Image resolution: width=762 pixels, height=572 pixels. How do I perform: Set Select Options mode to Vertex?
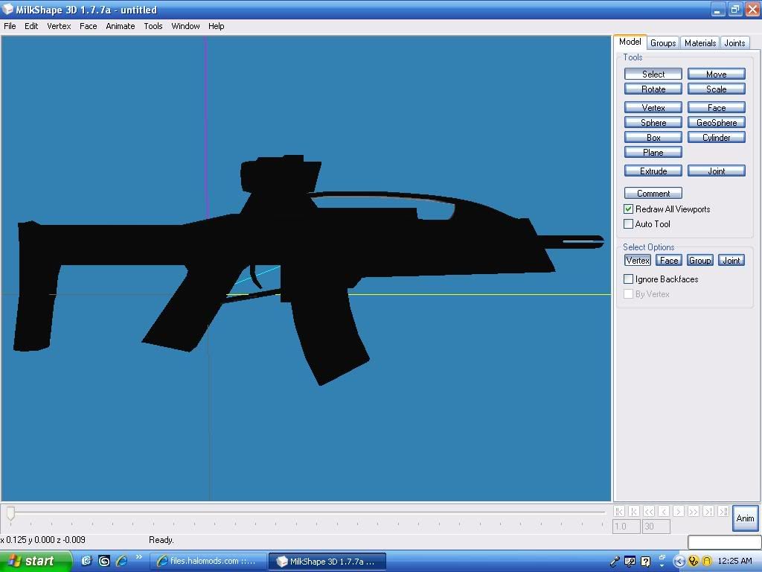pos(638,260)
